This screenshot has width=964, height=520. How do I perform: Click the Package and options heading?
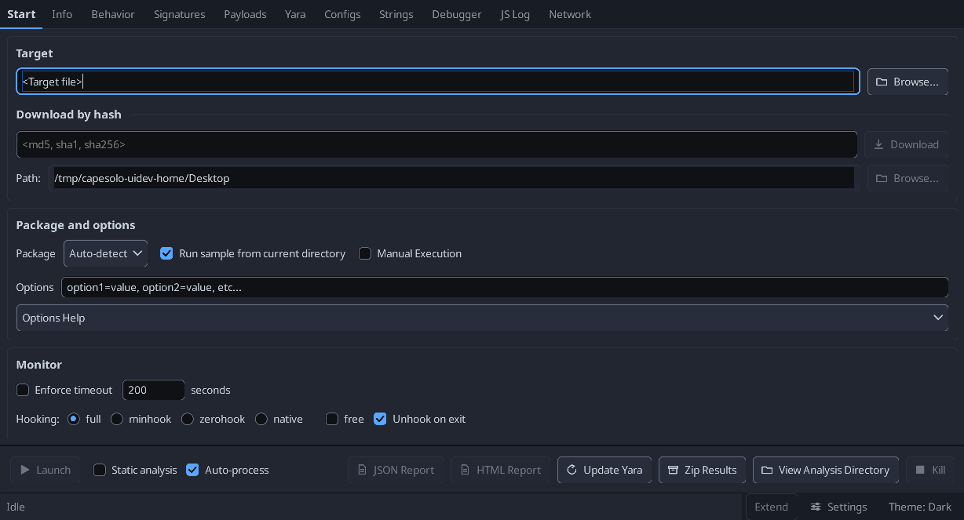pyautogui.click(x=76, y=225)
